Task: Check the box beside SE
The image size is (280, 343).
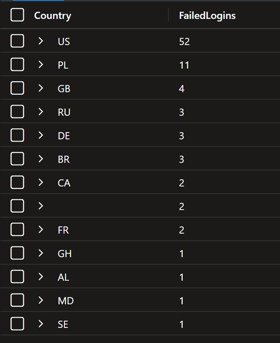Action: (17, 324)
